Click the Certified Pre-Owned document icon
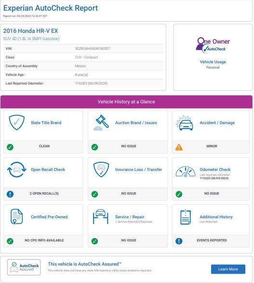This screenshot has width=254, height=283. (17, 216)
